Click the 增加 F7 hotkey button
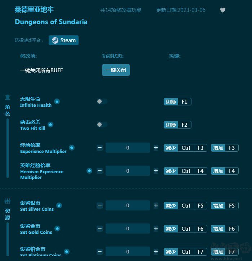Image resolution: width=252 pixels, height=261 pixels. pos(225,252)
